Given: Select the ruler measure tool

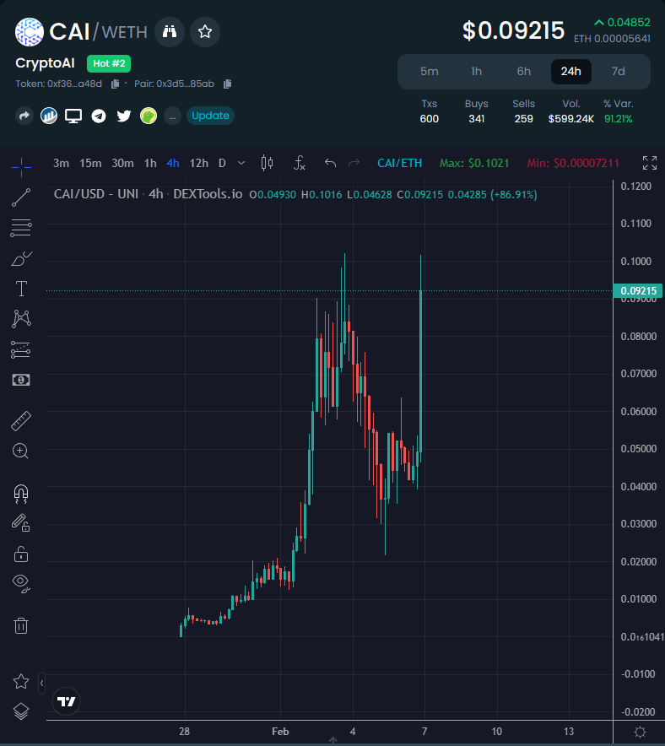Looking at the screenshot, I should pyautogui.click(x=21, y=421).
